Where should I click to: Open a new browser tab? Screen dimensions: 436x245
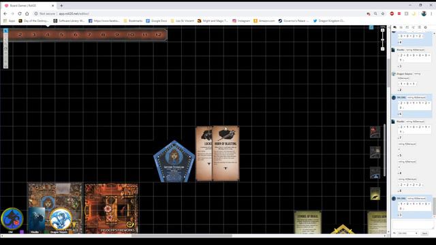pos(61,5)
